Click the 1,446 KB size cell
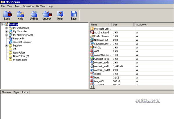 [x=118, y=66]
